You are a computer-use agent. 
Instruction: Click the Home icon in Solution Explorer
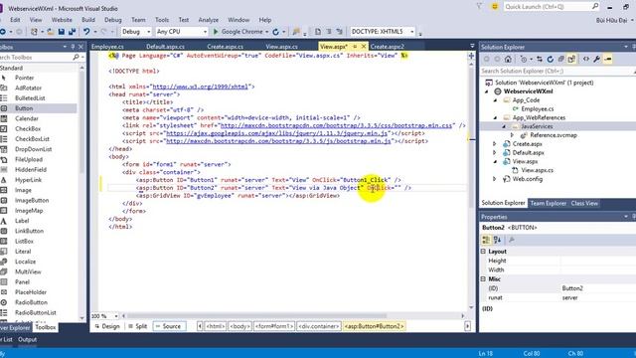pos(508,60)
